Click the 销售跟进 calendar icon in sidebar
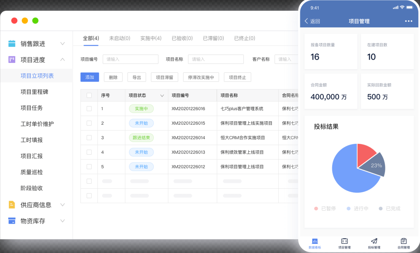The image size is (420, 253). 12,43
